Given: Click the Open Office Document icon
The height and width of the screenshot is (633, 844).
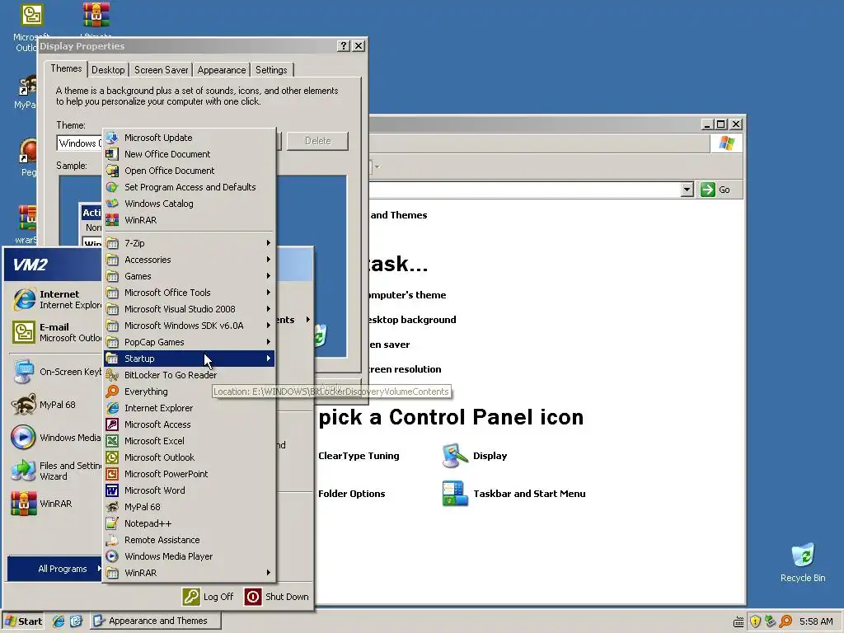Looking at the screenshot, I should pos(112,171).
